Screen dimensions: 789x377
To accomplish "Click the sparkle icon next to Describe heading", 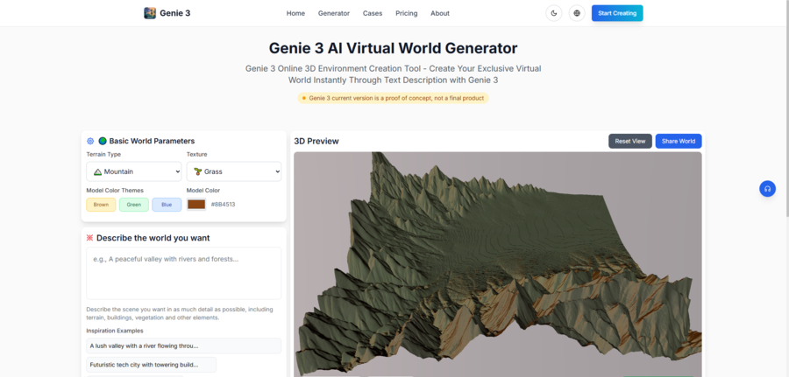I will click(x=89, y=238).
